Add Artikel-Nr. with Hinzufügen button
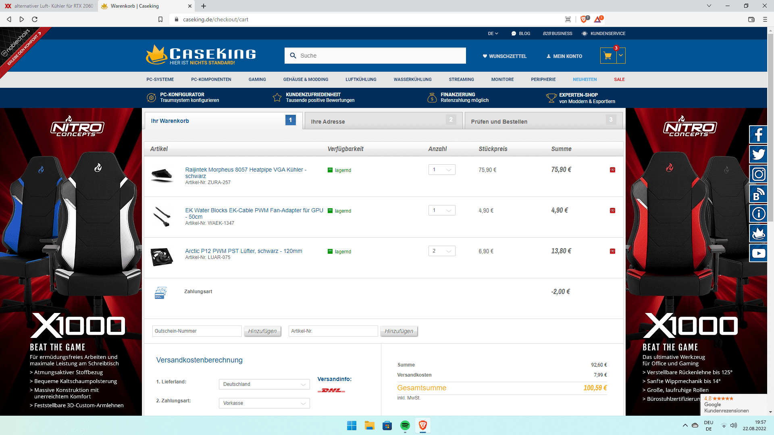The image size is (774, 435). 399,331
